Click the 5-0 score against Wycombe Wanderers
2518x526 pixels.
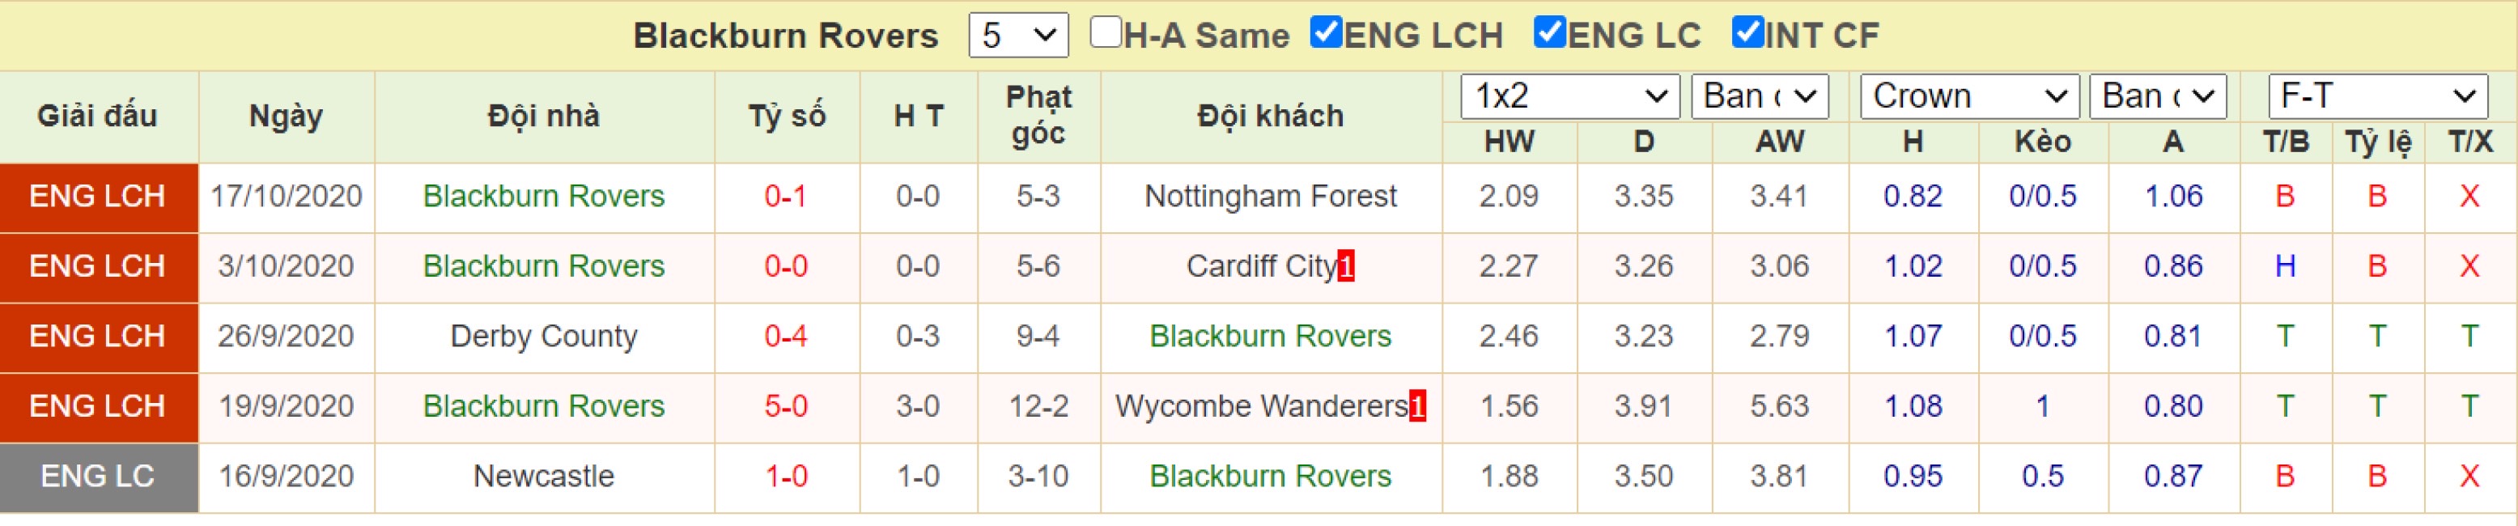coord(786,405)
